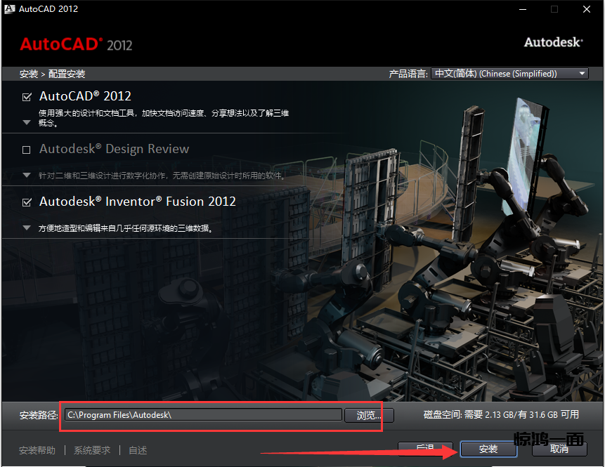The width and height of the screenshot is (605, 467).
Task: Cancel setup with the 取消 button
Action: pos(559,449)
